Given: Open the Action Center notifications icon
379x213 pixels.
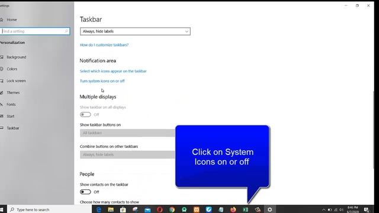Looking at the screenshot, I should tap(367, 210).
